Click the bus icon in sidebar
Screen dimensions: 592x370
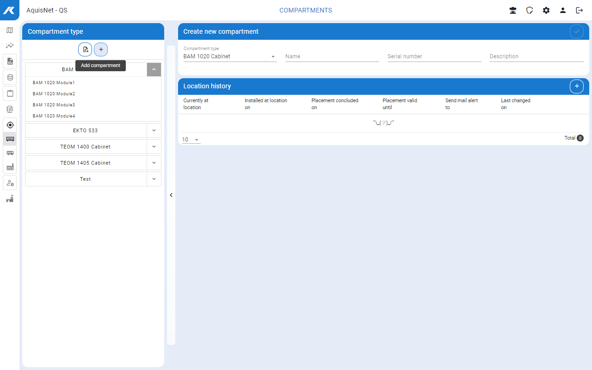pos(10,153)
